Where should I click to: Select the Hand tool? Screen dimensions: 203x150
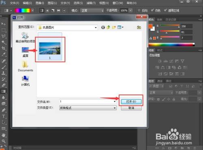pyautogui.click(x=3, y=135)
